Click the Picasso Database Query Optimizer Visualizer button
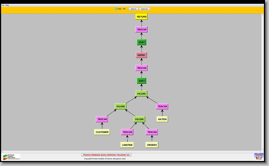Viewport: 269px width, 166px height. [x=106, y=155]
